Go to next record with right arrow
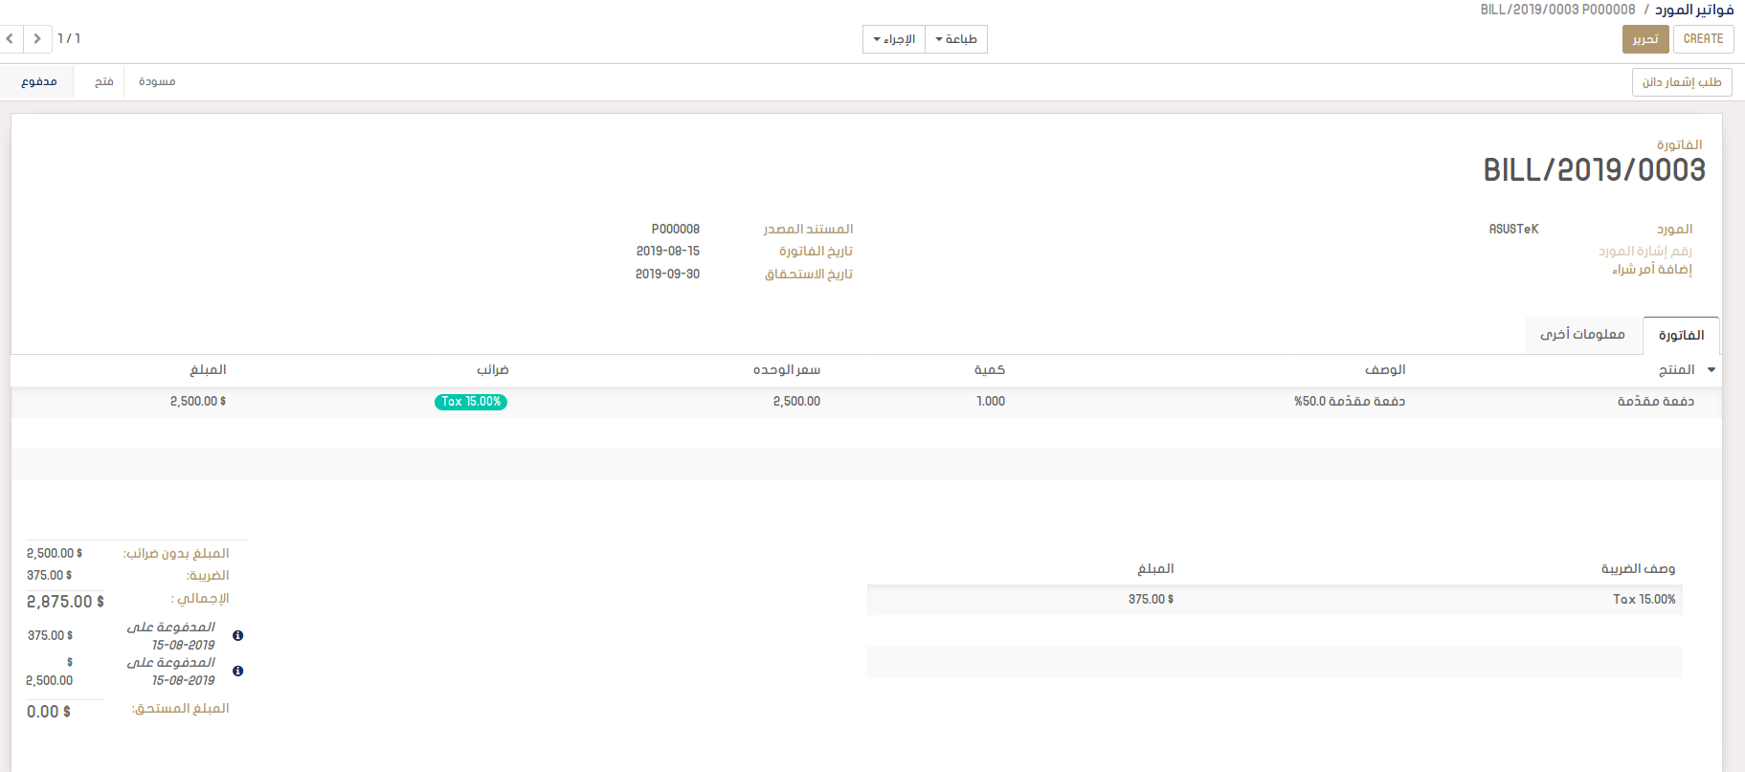 coord(37,39)
